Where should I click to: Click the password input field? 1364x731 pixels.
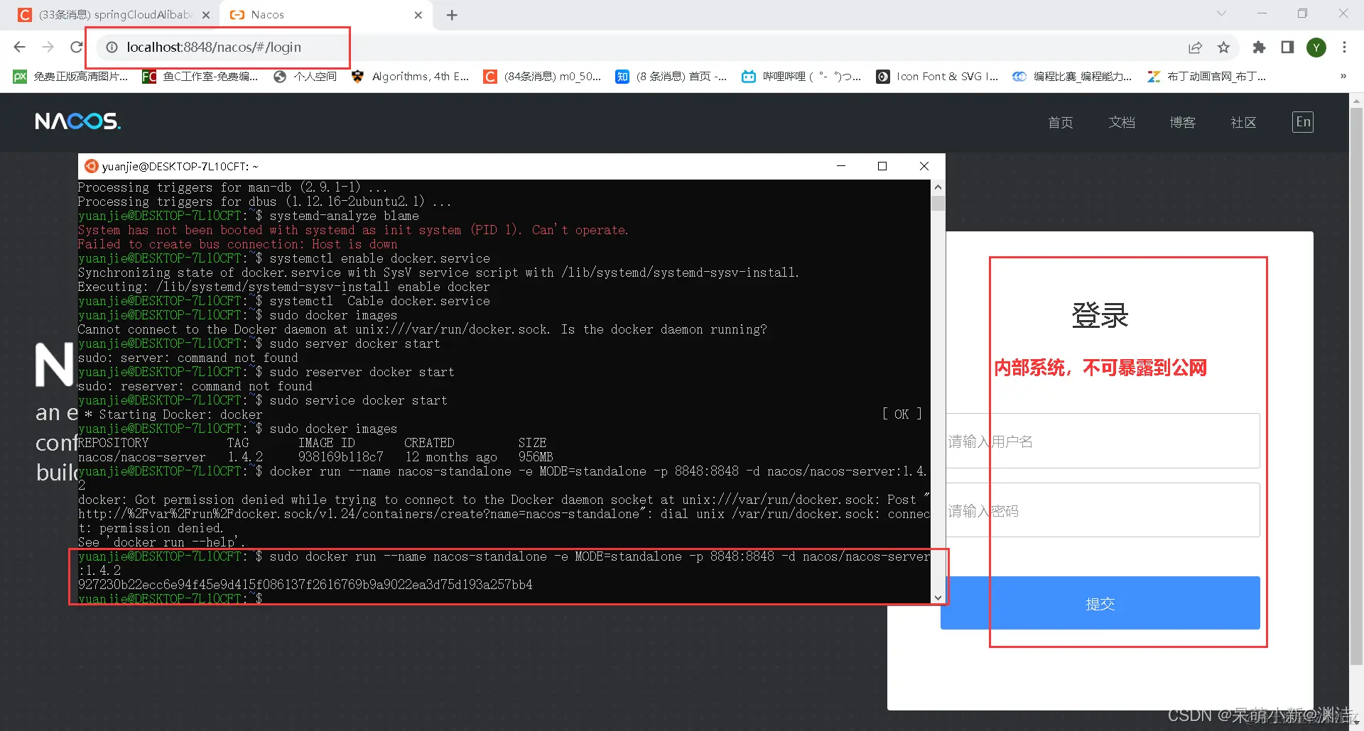click(x=1103, y=510)
